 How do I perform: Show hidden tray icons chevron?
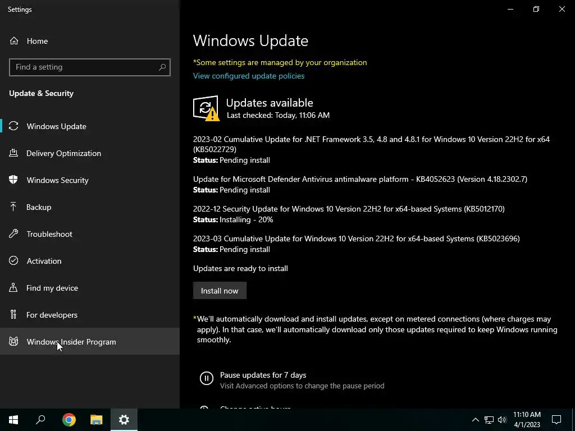click(x=475, y=420)
